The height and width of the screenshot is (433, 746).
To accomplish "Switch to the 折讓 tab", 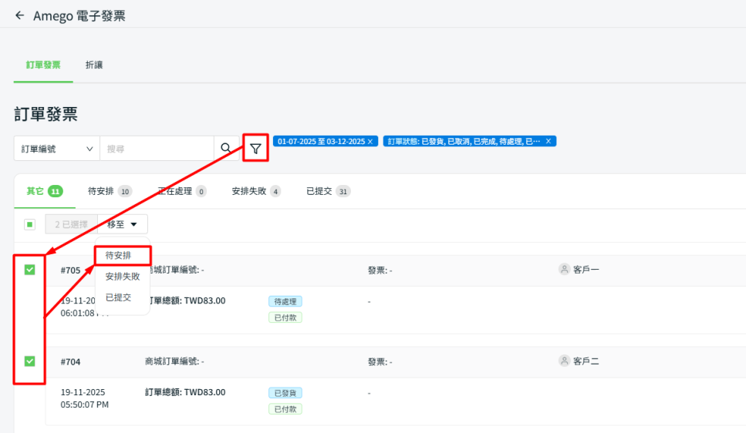I will coord(94,65).
